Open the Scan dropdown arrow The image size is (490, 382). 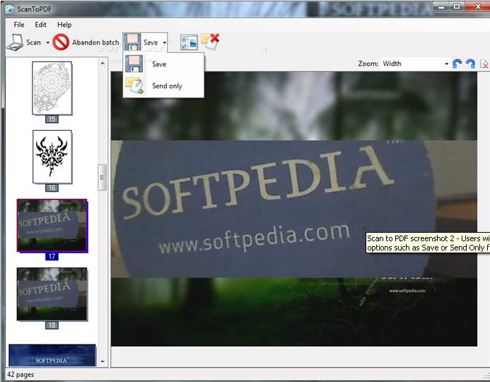point(48,42)
